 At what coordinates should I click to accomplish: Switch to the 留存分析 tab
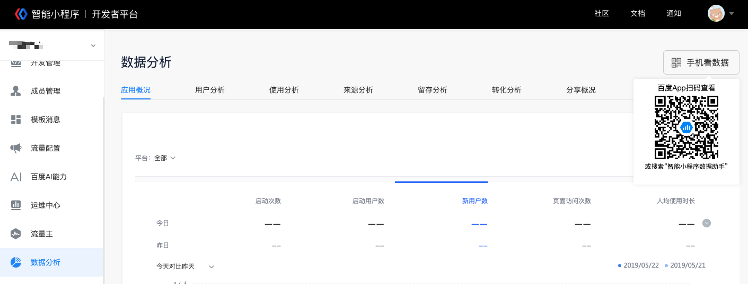pos(433,90)
